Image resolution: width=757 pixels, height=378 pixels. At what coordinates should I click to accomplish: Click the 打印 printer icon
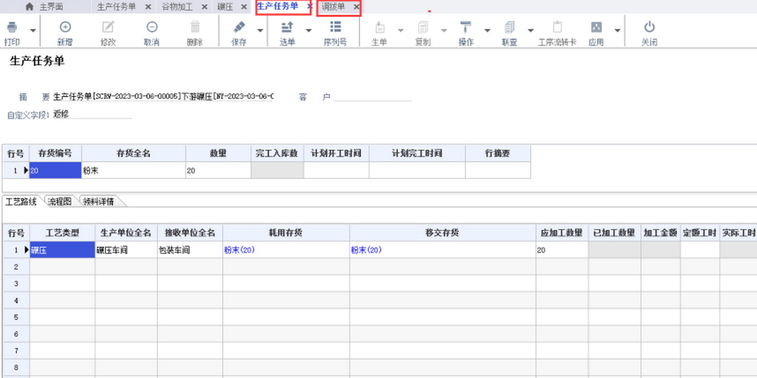click(x=12, y=27)
